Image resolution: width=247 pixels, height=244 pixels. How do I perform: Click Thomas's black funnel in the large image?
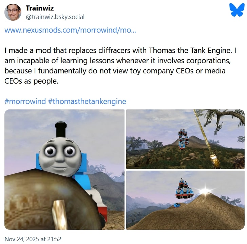(61, 129)
